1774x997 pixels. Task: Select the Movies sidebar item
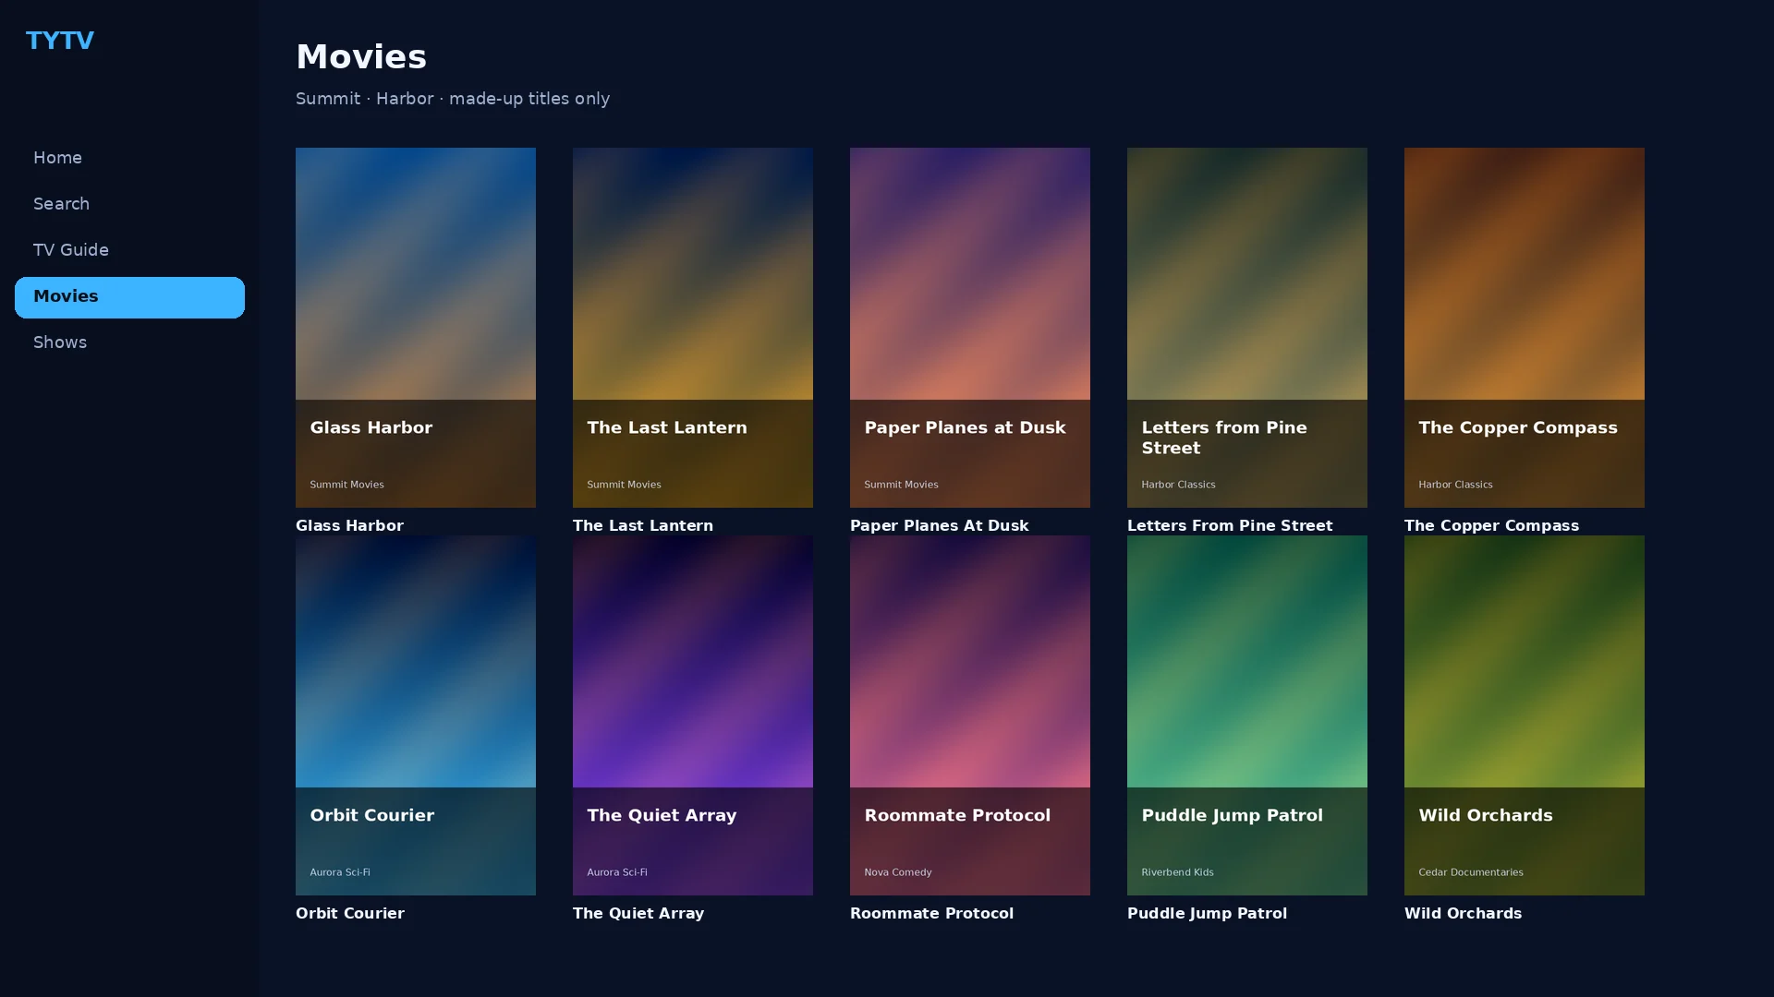[x=129, y=297]
